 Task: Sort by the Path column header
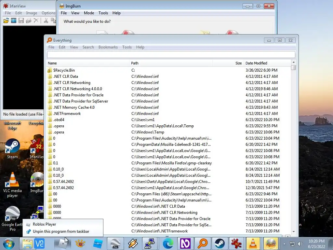(171, 63)
